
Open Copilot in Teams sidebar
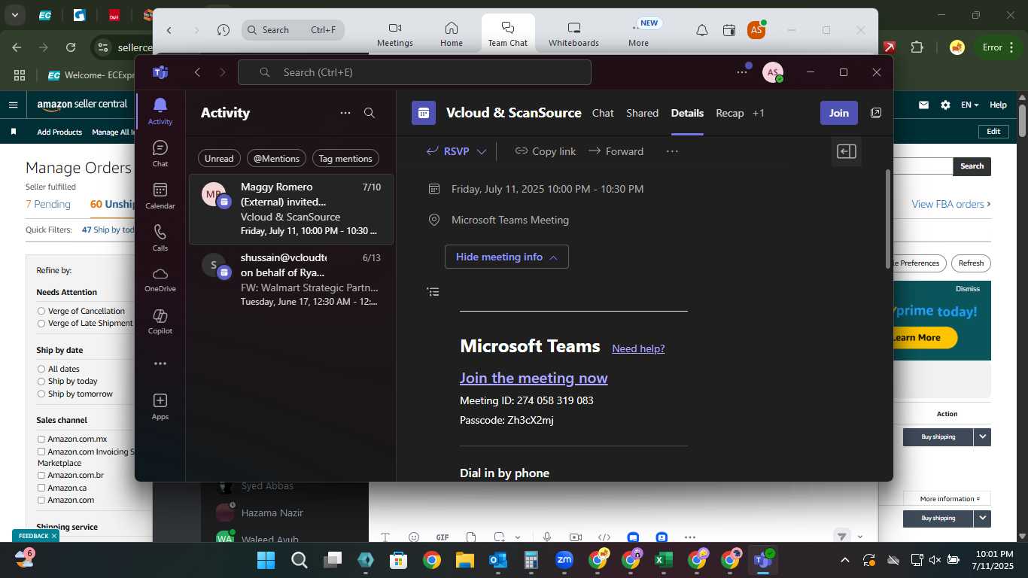point(160,321)
